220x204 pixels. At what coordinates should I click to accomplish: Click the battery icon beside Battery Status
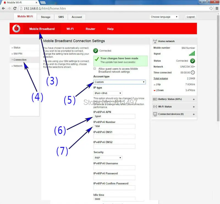(x=155, y=99)
